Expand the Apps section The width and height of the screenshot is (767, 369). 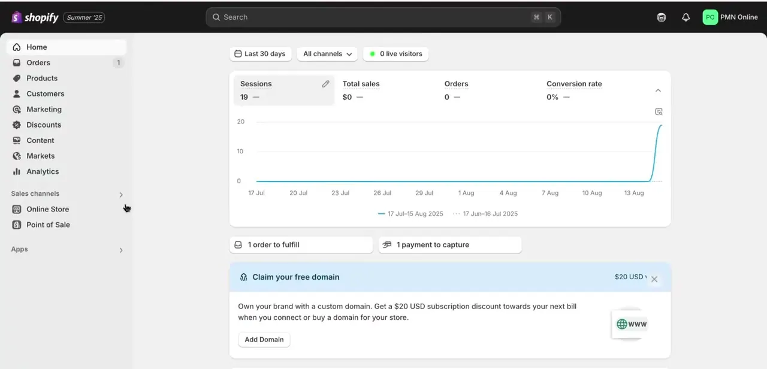121,250
